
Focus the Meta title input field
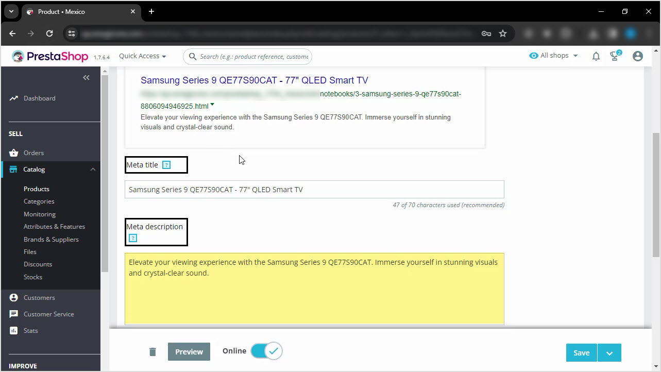tap(314, 190)
